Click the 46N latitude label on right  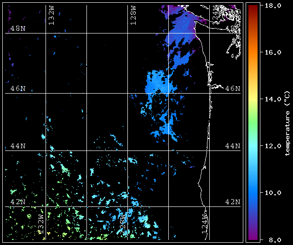tap(232, 88)
